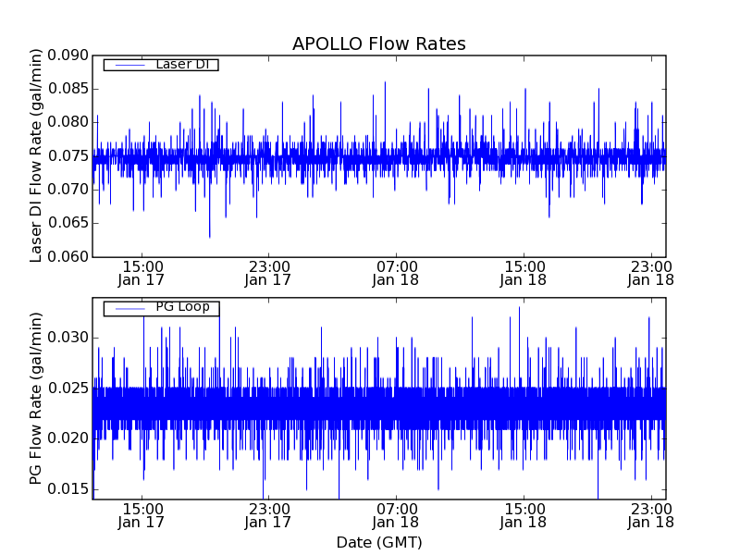The image size is (740, 555).
Task: Select the "Laser DI" legend label
Action: (182, 65)
